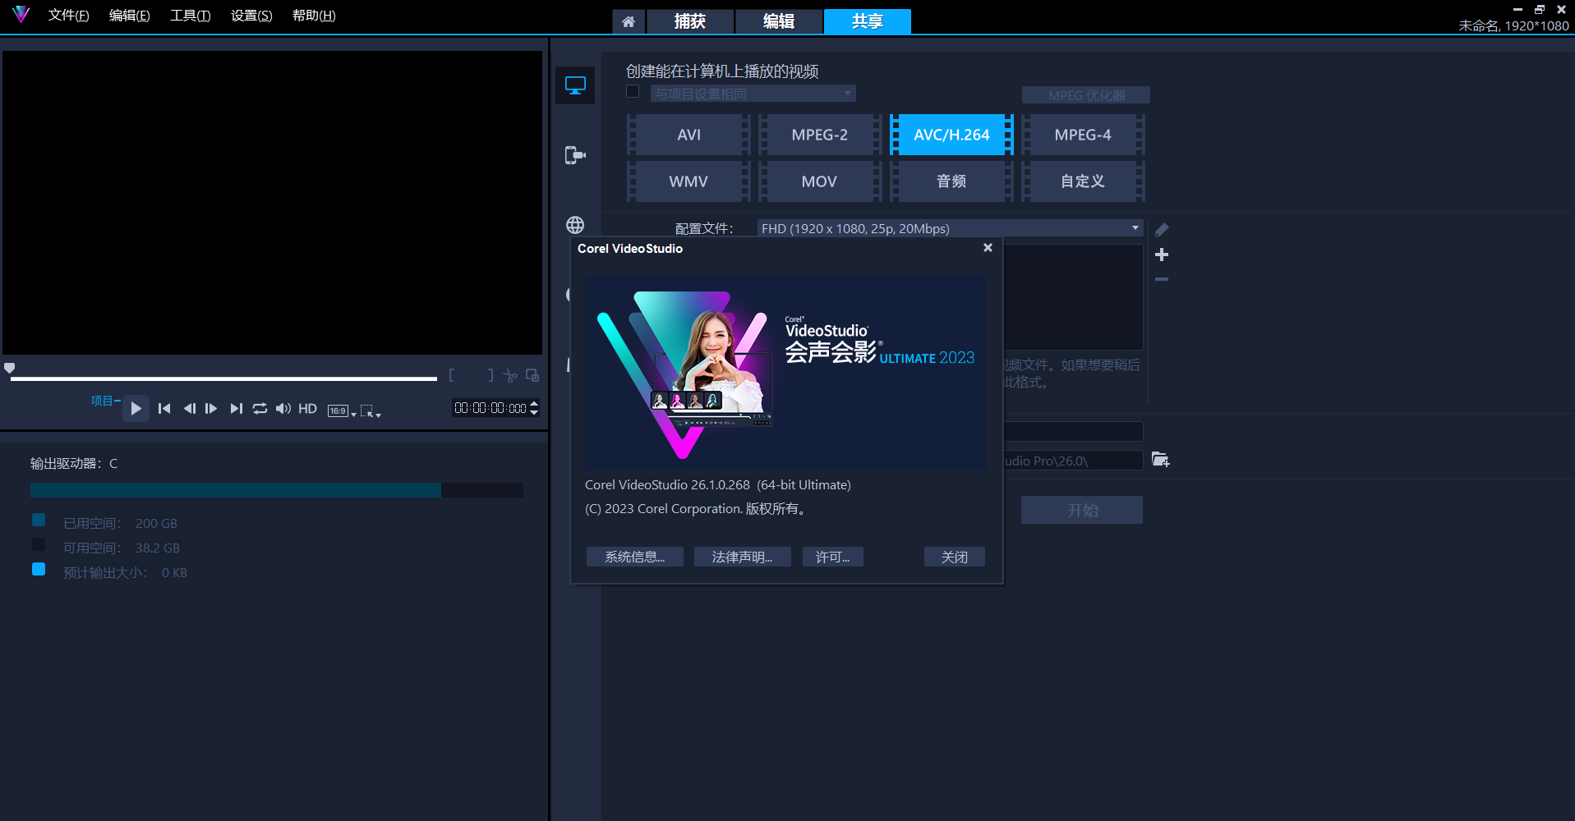Image resolution: width=1575 pixels, height=821 pixels.
Task: Click the 关闭 button in the about dialog
Action: pos(954,557)
